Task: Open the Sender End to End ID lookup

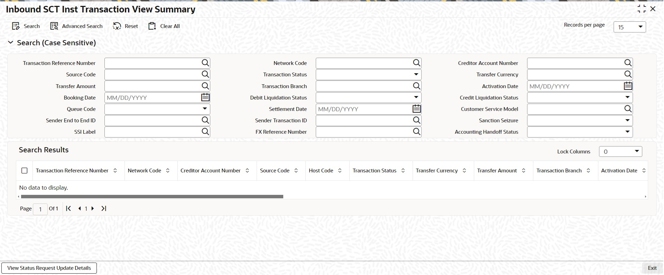Action: coord(205,120)
